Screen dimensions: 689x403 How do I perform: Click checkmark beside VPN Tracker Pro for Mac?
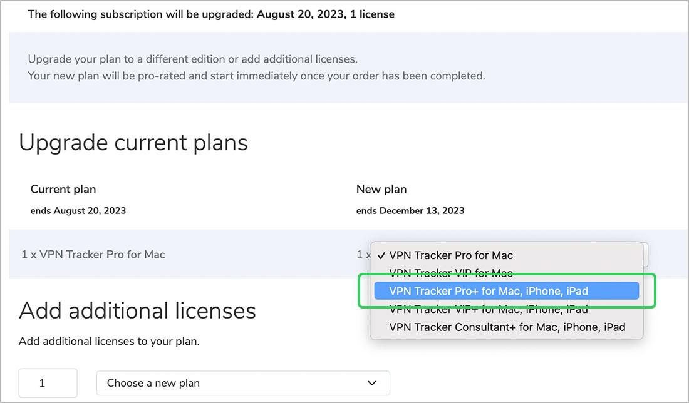[381, 255]
